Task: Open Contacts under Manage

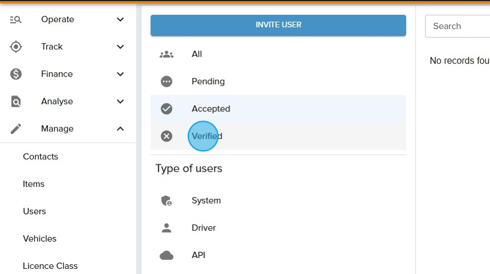Action: (40, 156)
